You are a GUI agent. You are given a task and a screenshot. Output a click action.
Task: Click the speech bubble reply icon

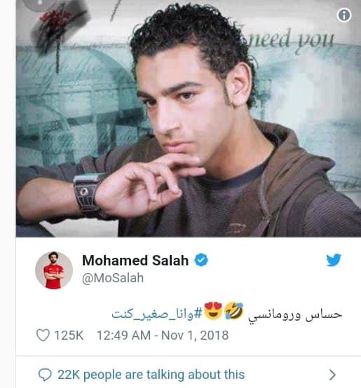[45, 375]
